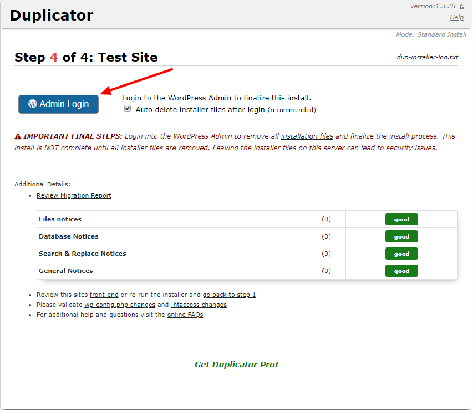
Task: Select the General Notices row label
Action: click(66, 271)
